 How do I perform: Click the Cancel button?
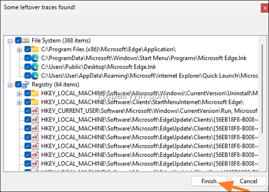(x=248, y=181)
